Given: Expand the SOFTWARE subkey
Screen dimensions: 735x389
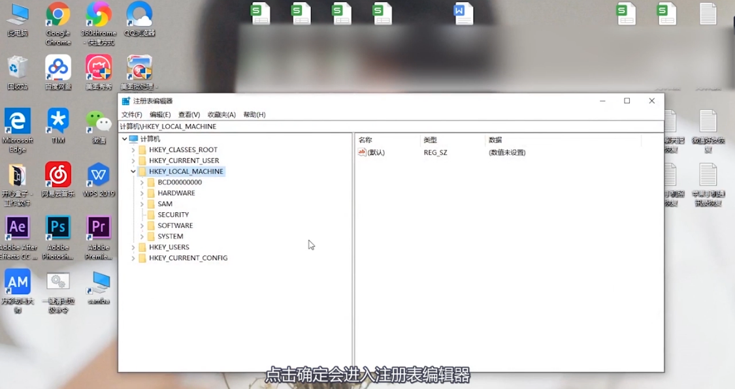Looking at the screenshot, I should tap(142, 225).
